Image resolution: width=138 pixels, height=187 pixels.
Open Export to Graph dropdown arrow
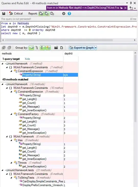[96, 48]
